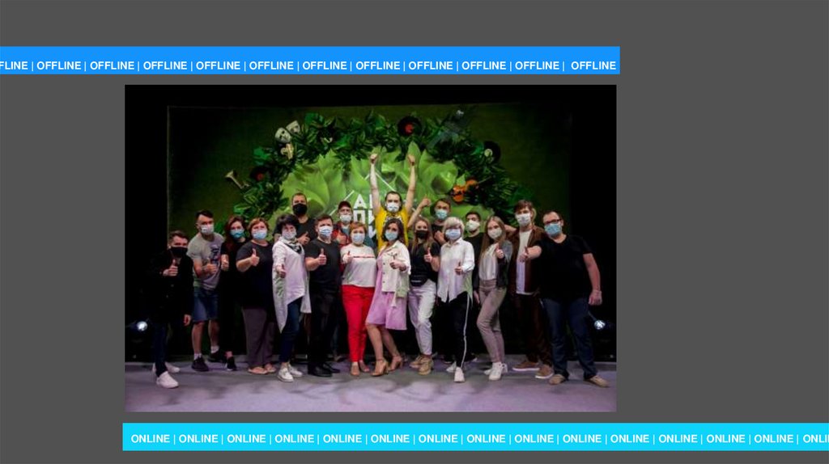Click the last OFFLINE word in the banner

coord(593,65)
